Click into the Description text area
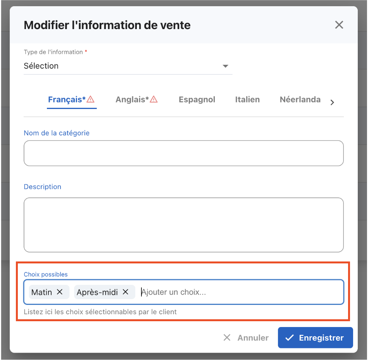Viewport: 369px width, 360px height. click(x=183, y=225)
